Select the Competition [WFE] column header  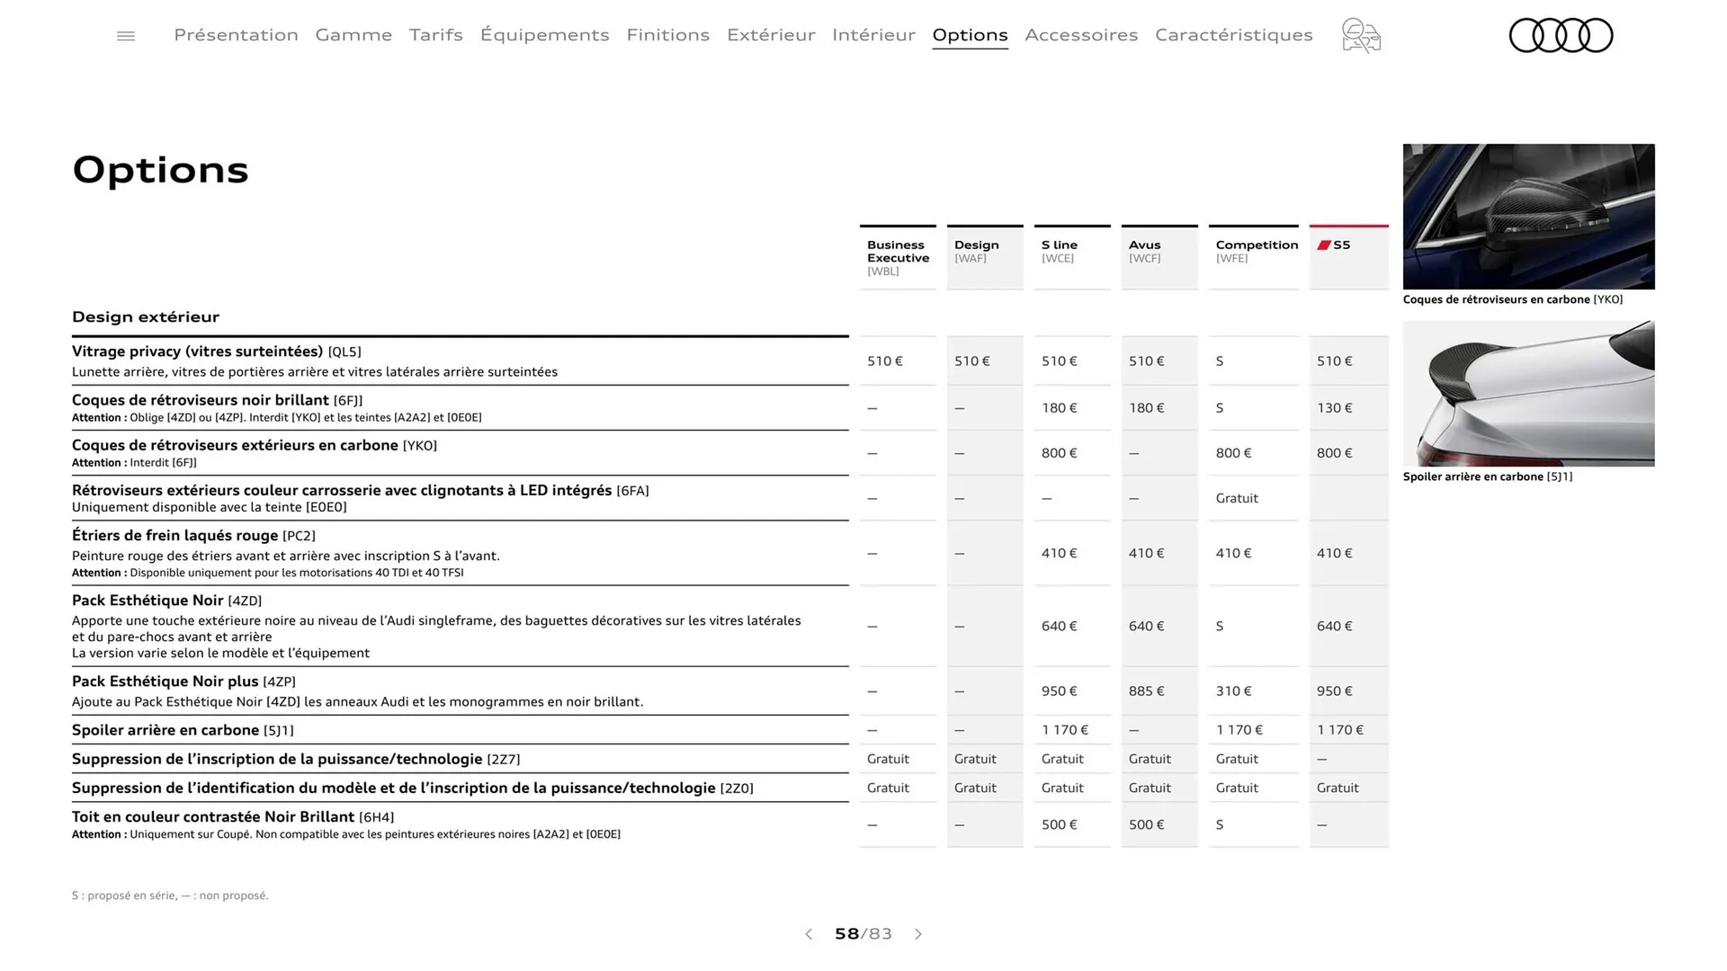(x=1254, y=257)
